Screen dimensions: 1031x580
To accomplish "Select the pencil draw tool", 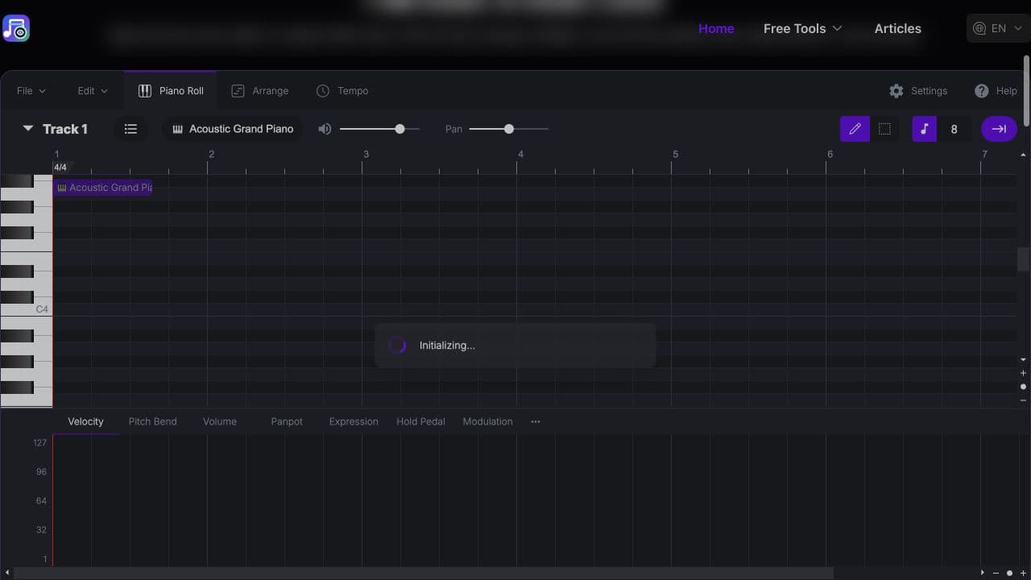I will [855, 129].
